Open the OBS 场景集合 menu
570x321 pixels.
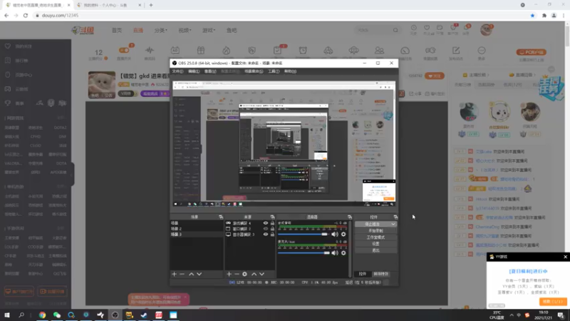coord(254,71)
